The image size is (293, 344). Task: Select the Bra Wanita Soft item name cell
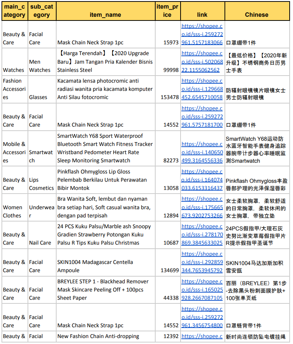[105, 207]
